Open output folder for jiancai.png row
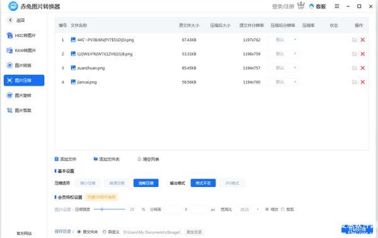This screenshot has height=238, width=378. [354, 82]
